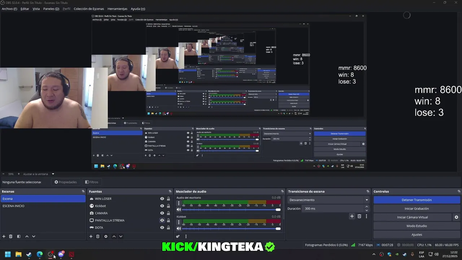
Task: Open the Vista menu
Action: tap(36, 9)
